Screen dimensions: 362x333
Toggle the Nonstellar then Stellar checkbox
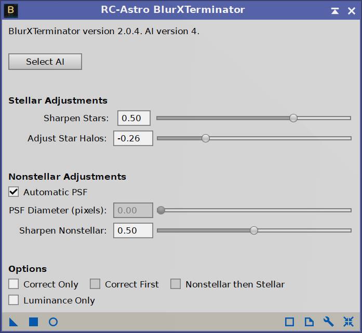(x=176, y=284)
